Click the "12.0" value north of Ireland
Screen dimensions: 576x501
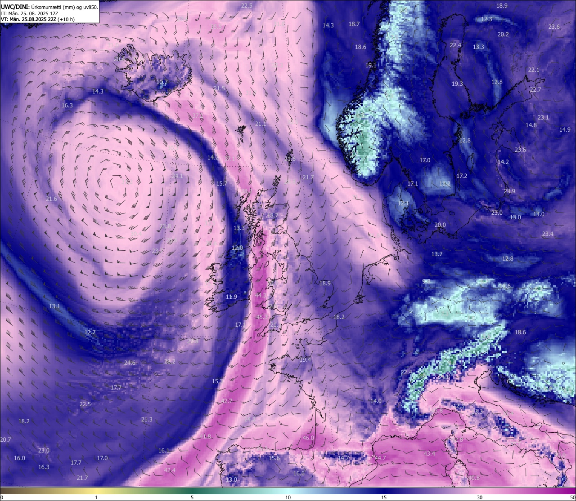click(237, 248)
